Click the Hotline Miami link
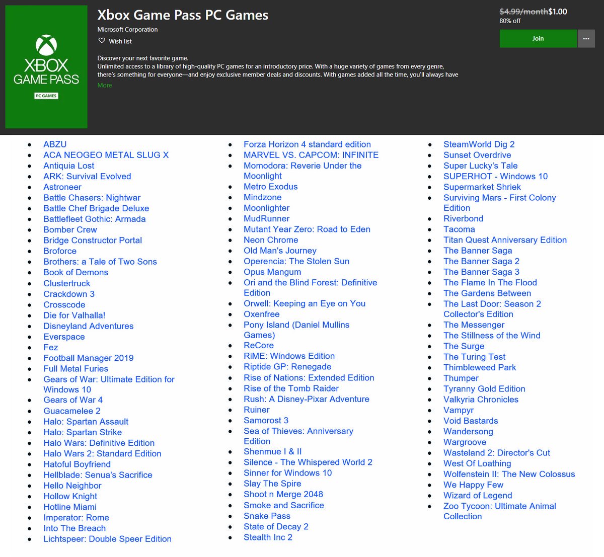 pyautogui.click(x=70, y=507)
